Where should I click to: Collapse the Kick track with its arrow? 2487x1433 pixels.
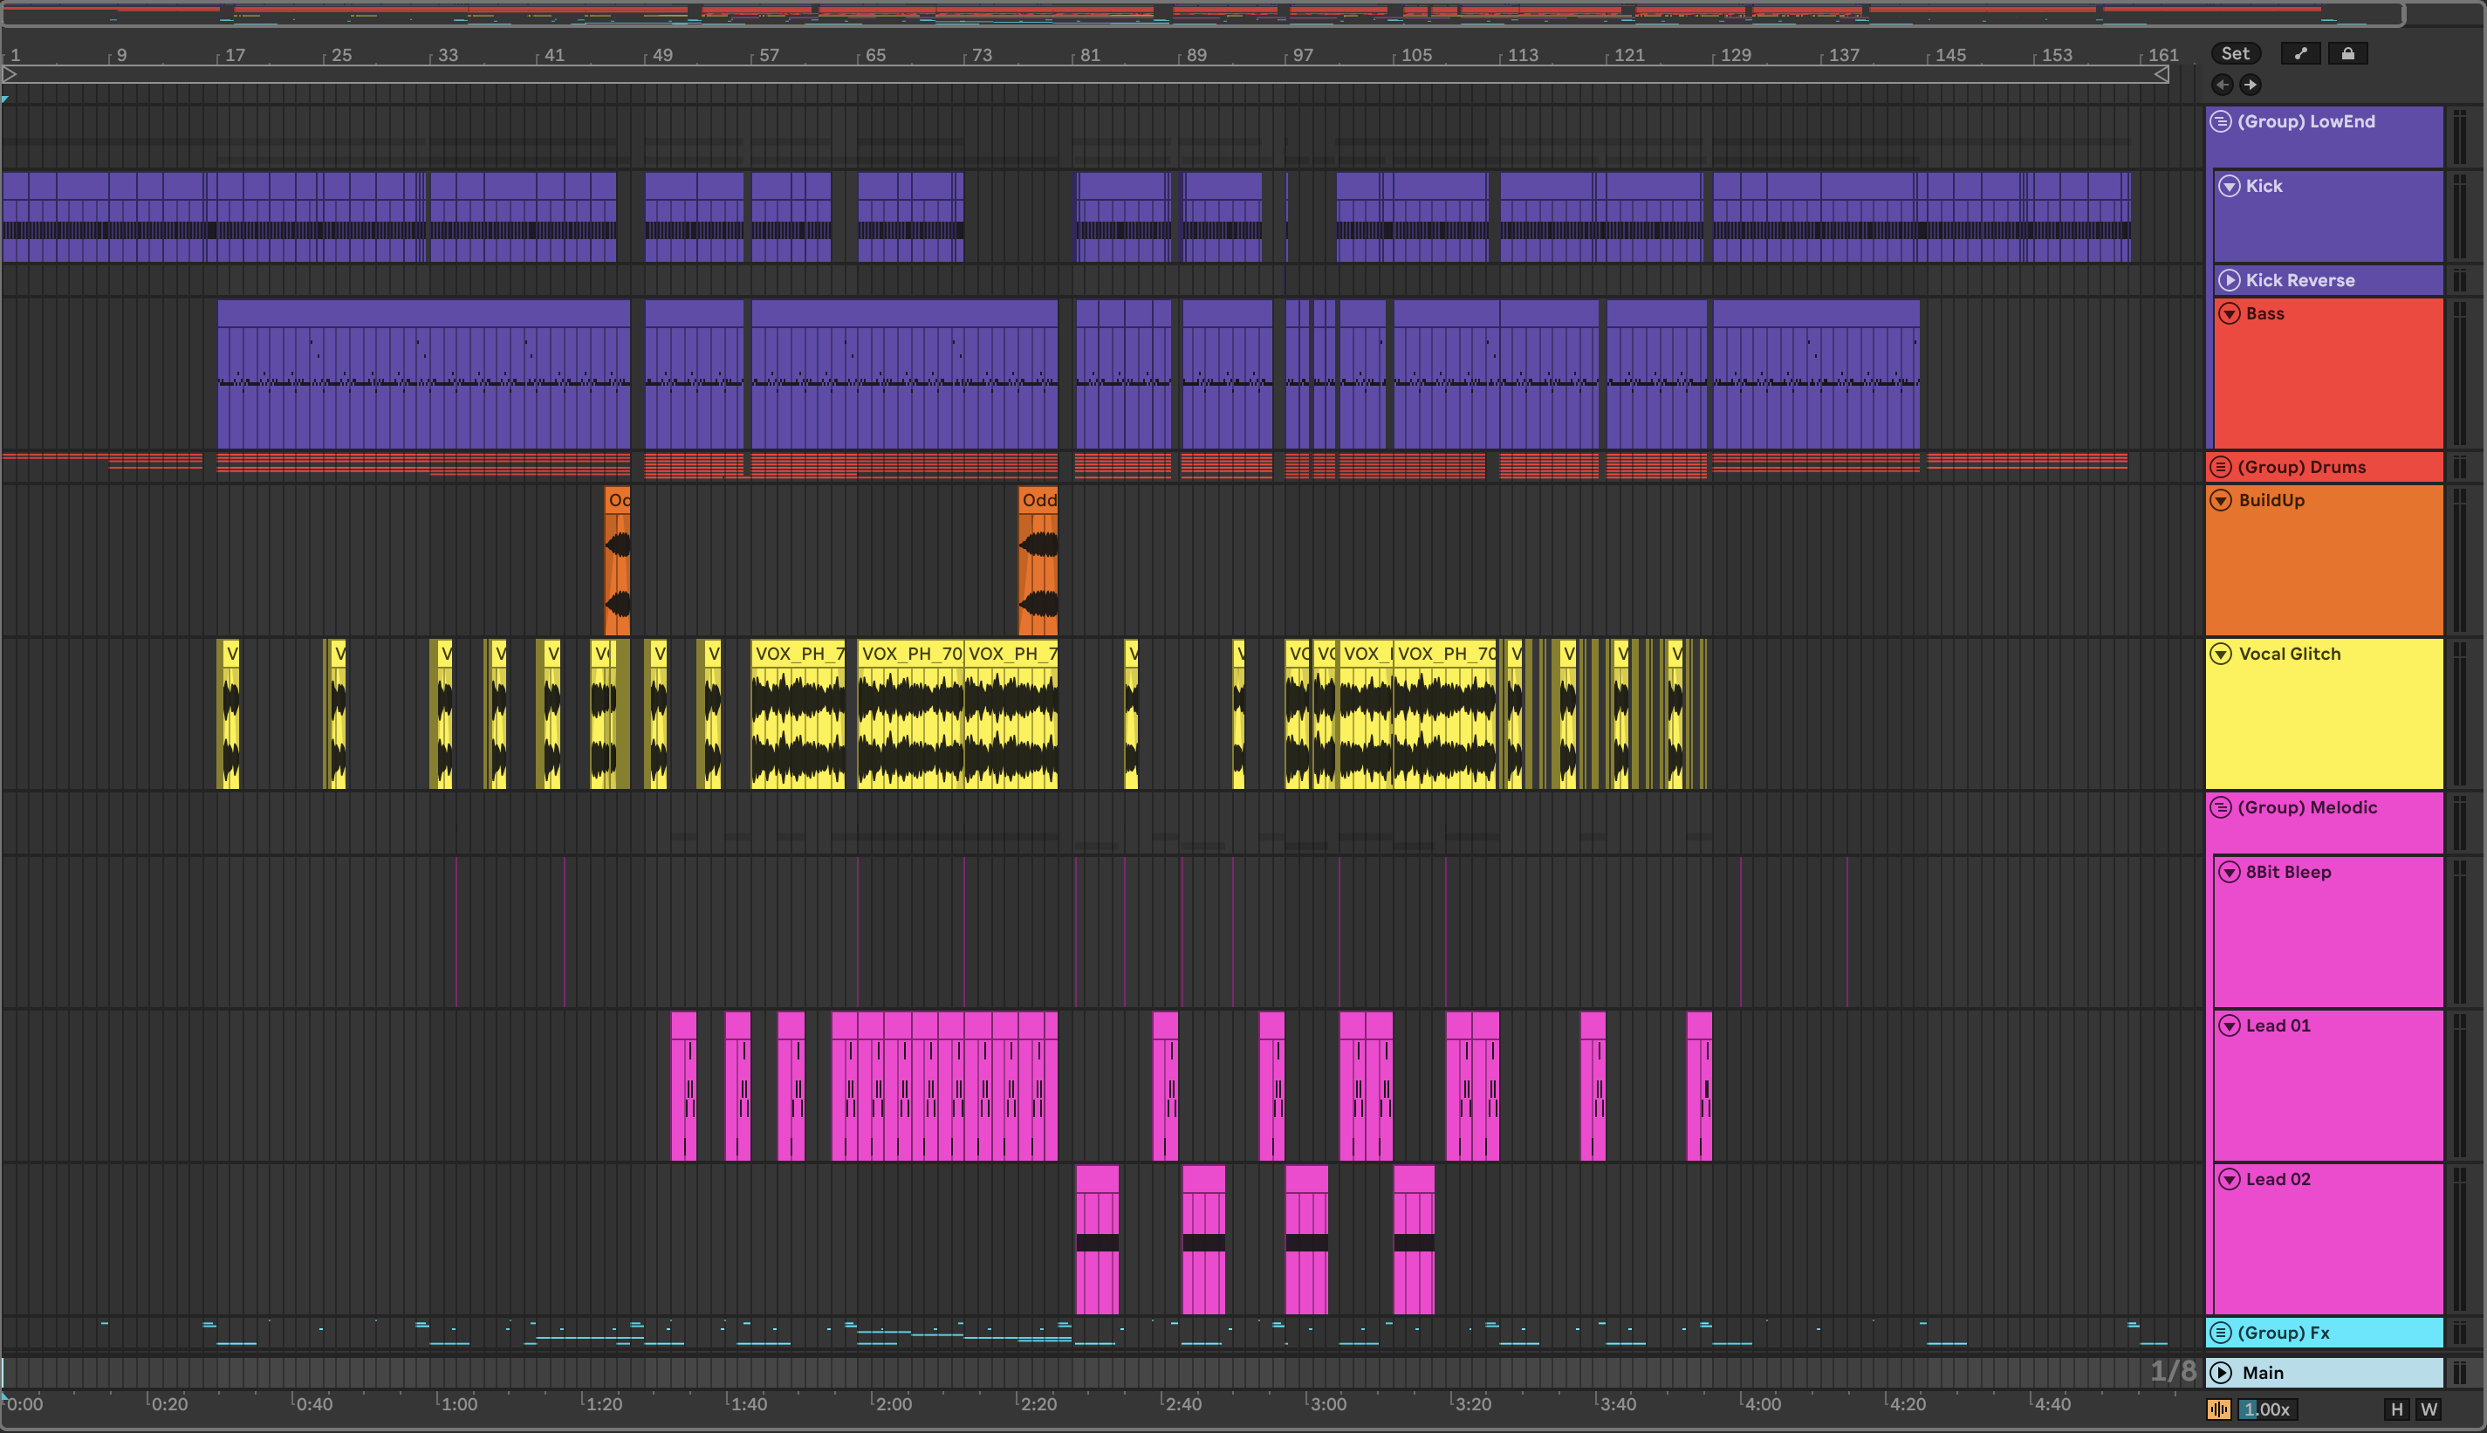click(x=2230, y=186)
